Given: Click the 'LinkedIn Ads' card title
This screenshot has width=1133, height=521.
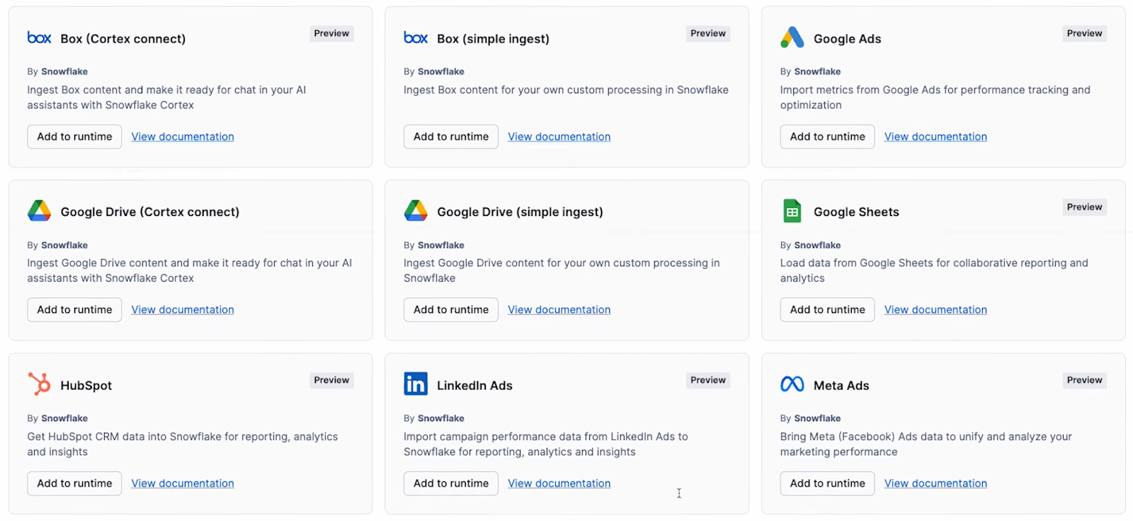Looking at the screenshot, I should pos(474,385).
